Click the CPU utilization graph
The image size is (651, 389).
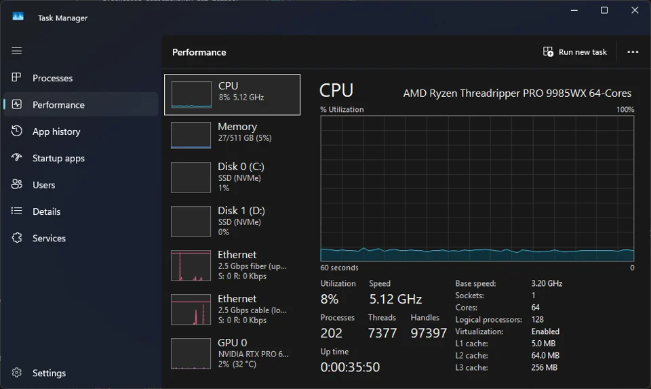477,188
